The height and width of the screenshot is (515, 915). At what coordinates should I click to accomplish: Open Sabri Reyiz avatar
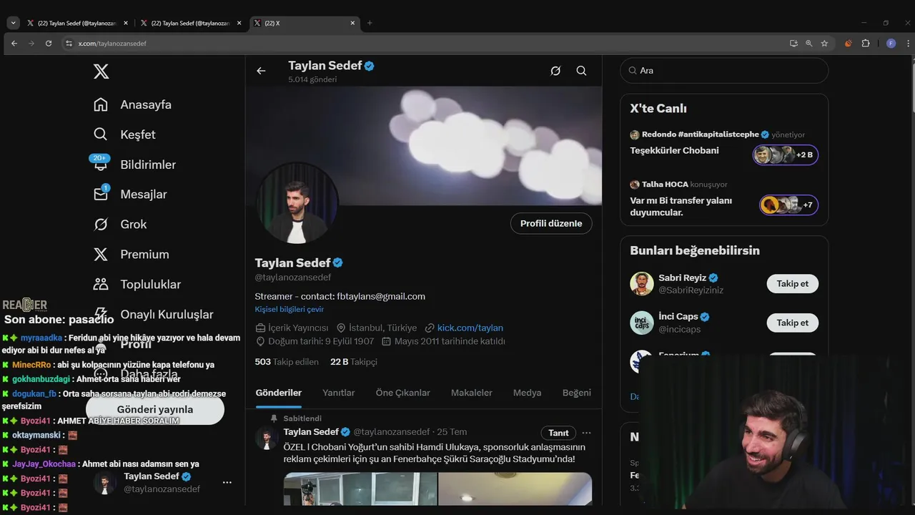pyautogui.click(x=642, y=284)
